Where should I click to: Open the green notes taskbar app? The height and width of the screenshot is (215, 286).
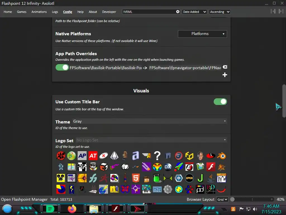(x=50, y=209)
